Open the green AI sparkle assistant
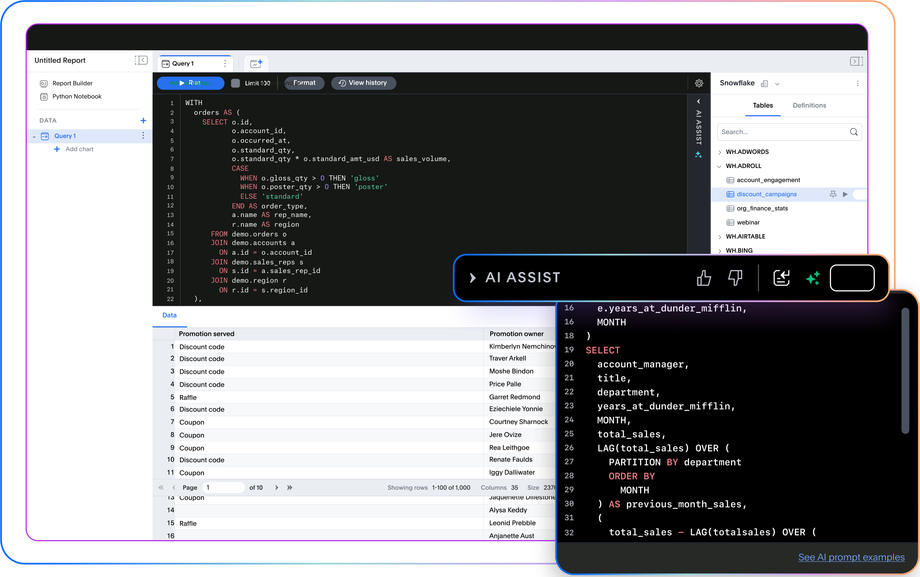The image size is (920, 577). [x=813, y=278]
